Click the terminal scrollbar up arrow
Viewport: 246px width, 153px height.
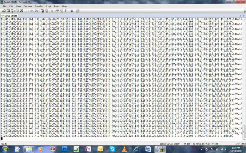click(x=244, y=19)
